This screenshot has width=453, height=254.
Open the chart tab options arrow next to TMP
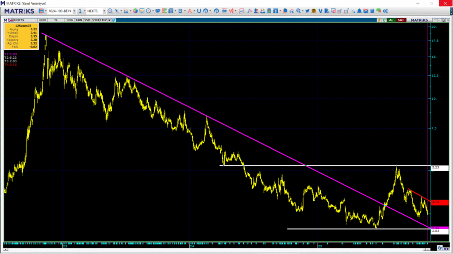click(109, 20)
